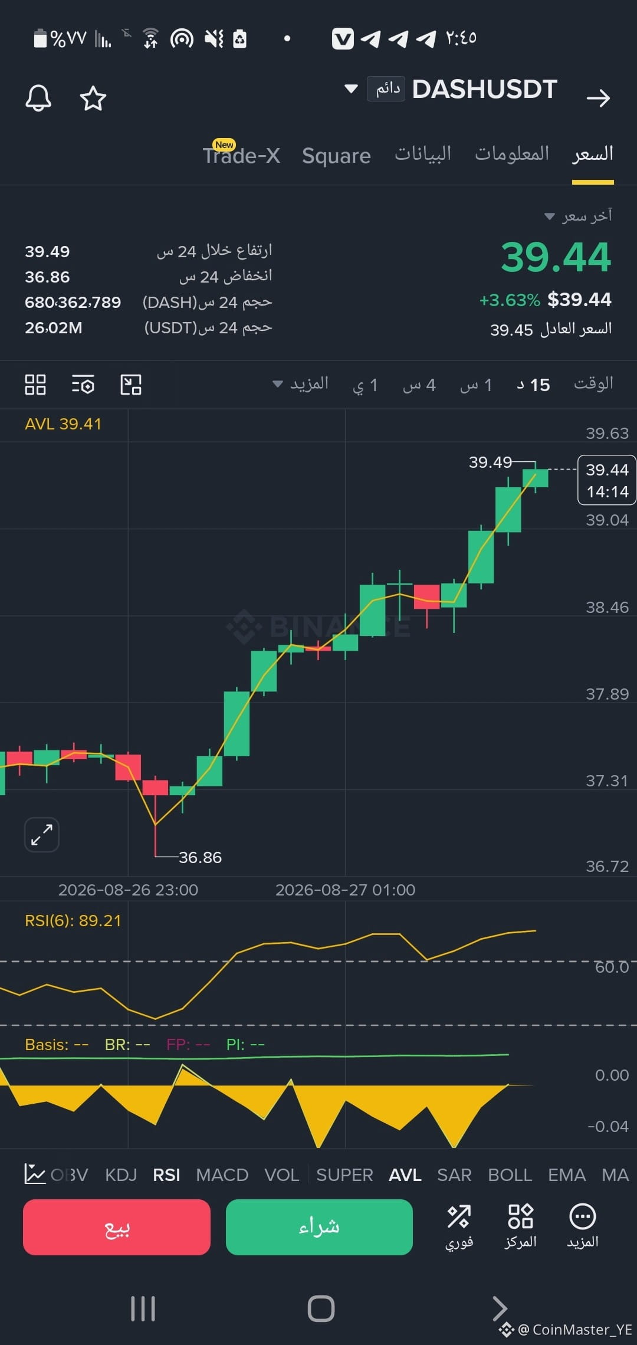Toggle the BOLL overlay indicator

click(x=510, y=1175)
